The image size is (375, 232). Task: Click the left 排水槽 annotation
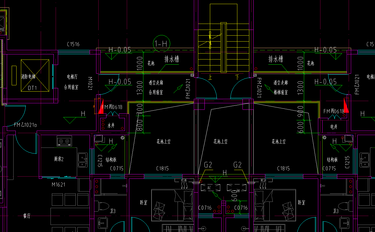pos(172,59)
